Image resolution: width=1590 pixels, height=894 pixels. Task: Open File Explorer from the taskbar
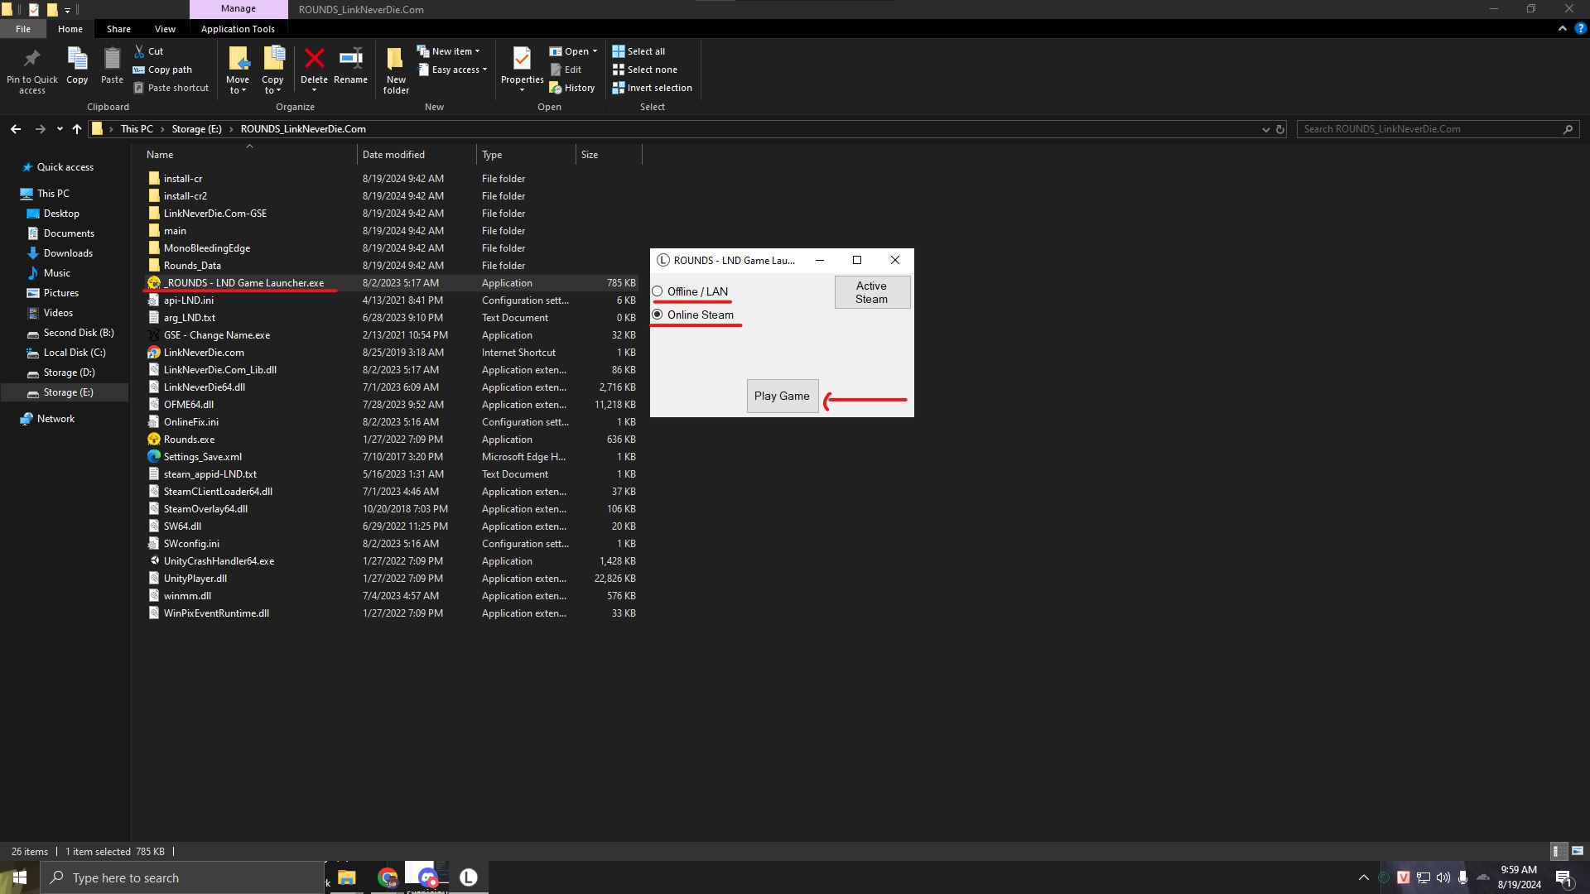[x=347, y=877]
